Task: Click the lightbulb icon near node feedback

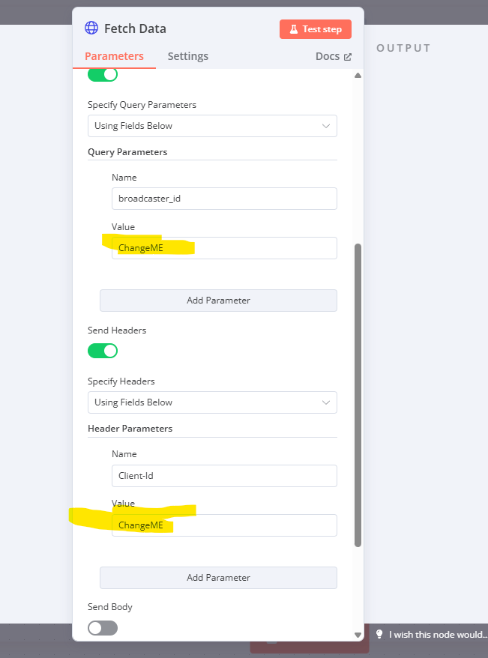Action: click(379, 634)
